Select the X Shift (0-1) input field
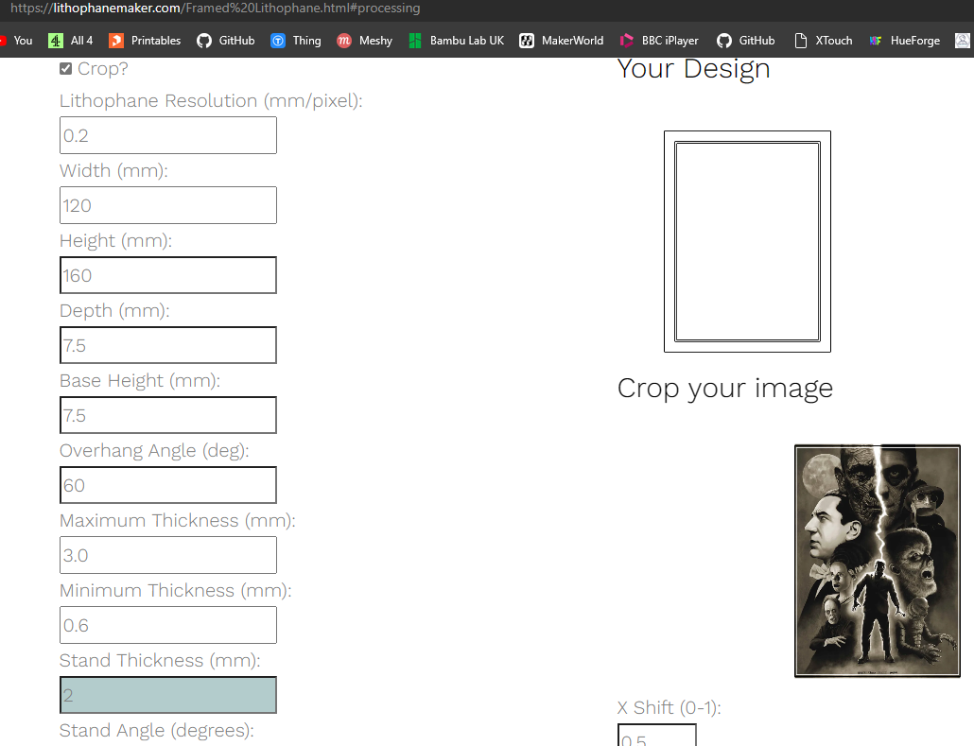The image size is (974, 746). coord(657,736)
